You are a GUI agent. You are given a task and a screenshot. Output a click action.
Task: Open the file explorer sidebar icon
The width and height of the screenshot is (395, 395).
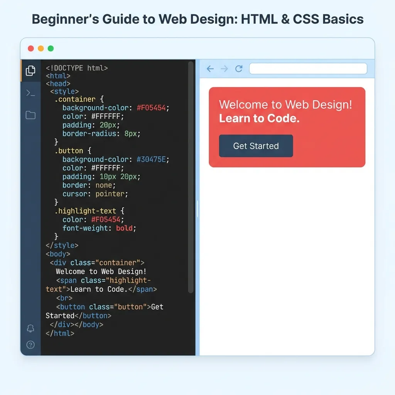point(30,71)
